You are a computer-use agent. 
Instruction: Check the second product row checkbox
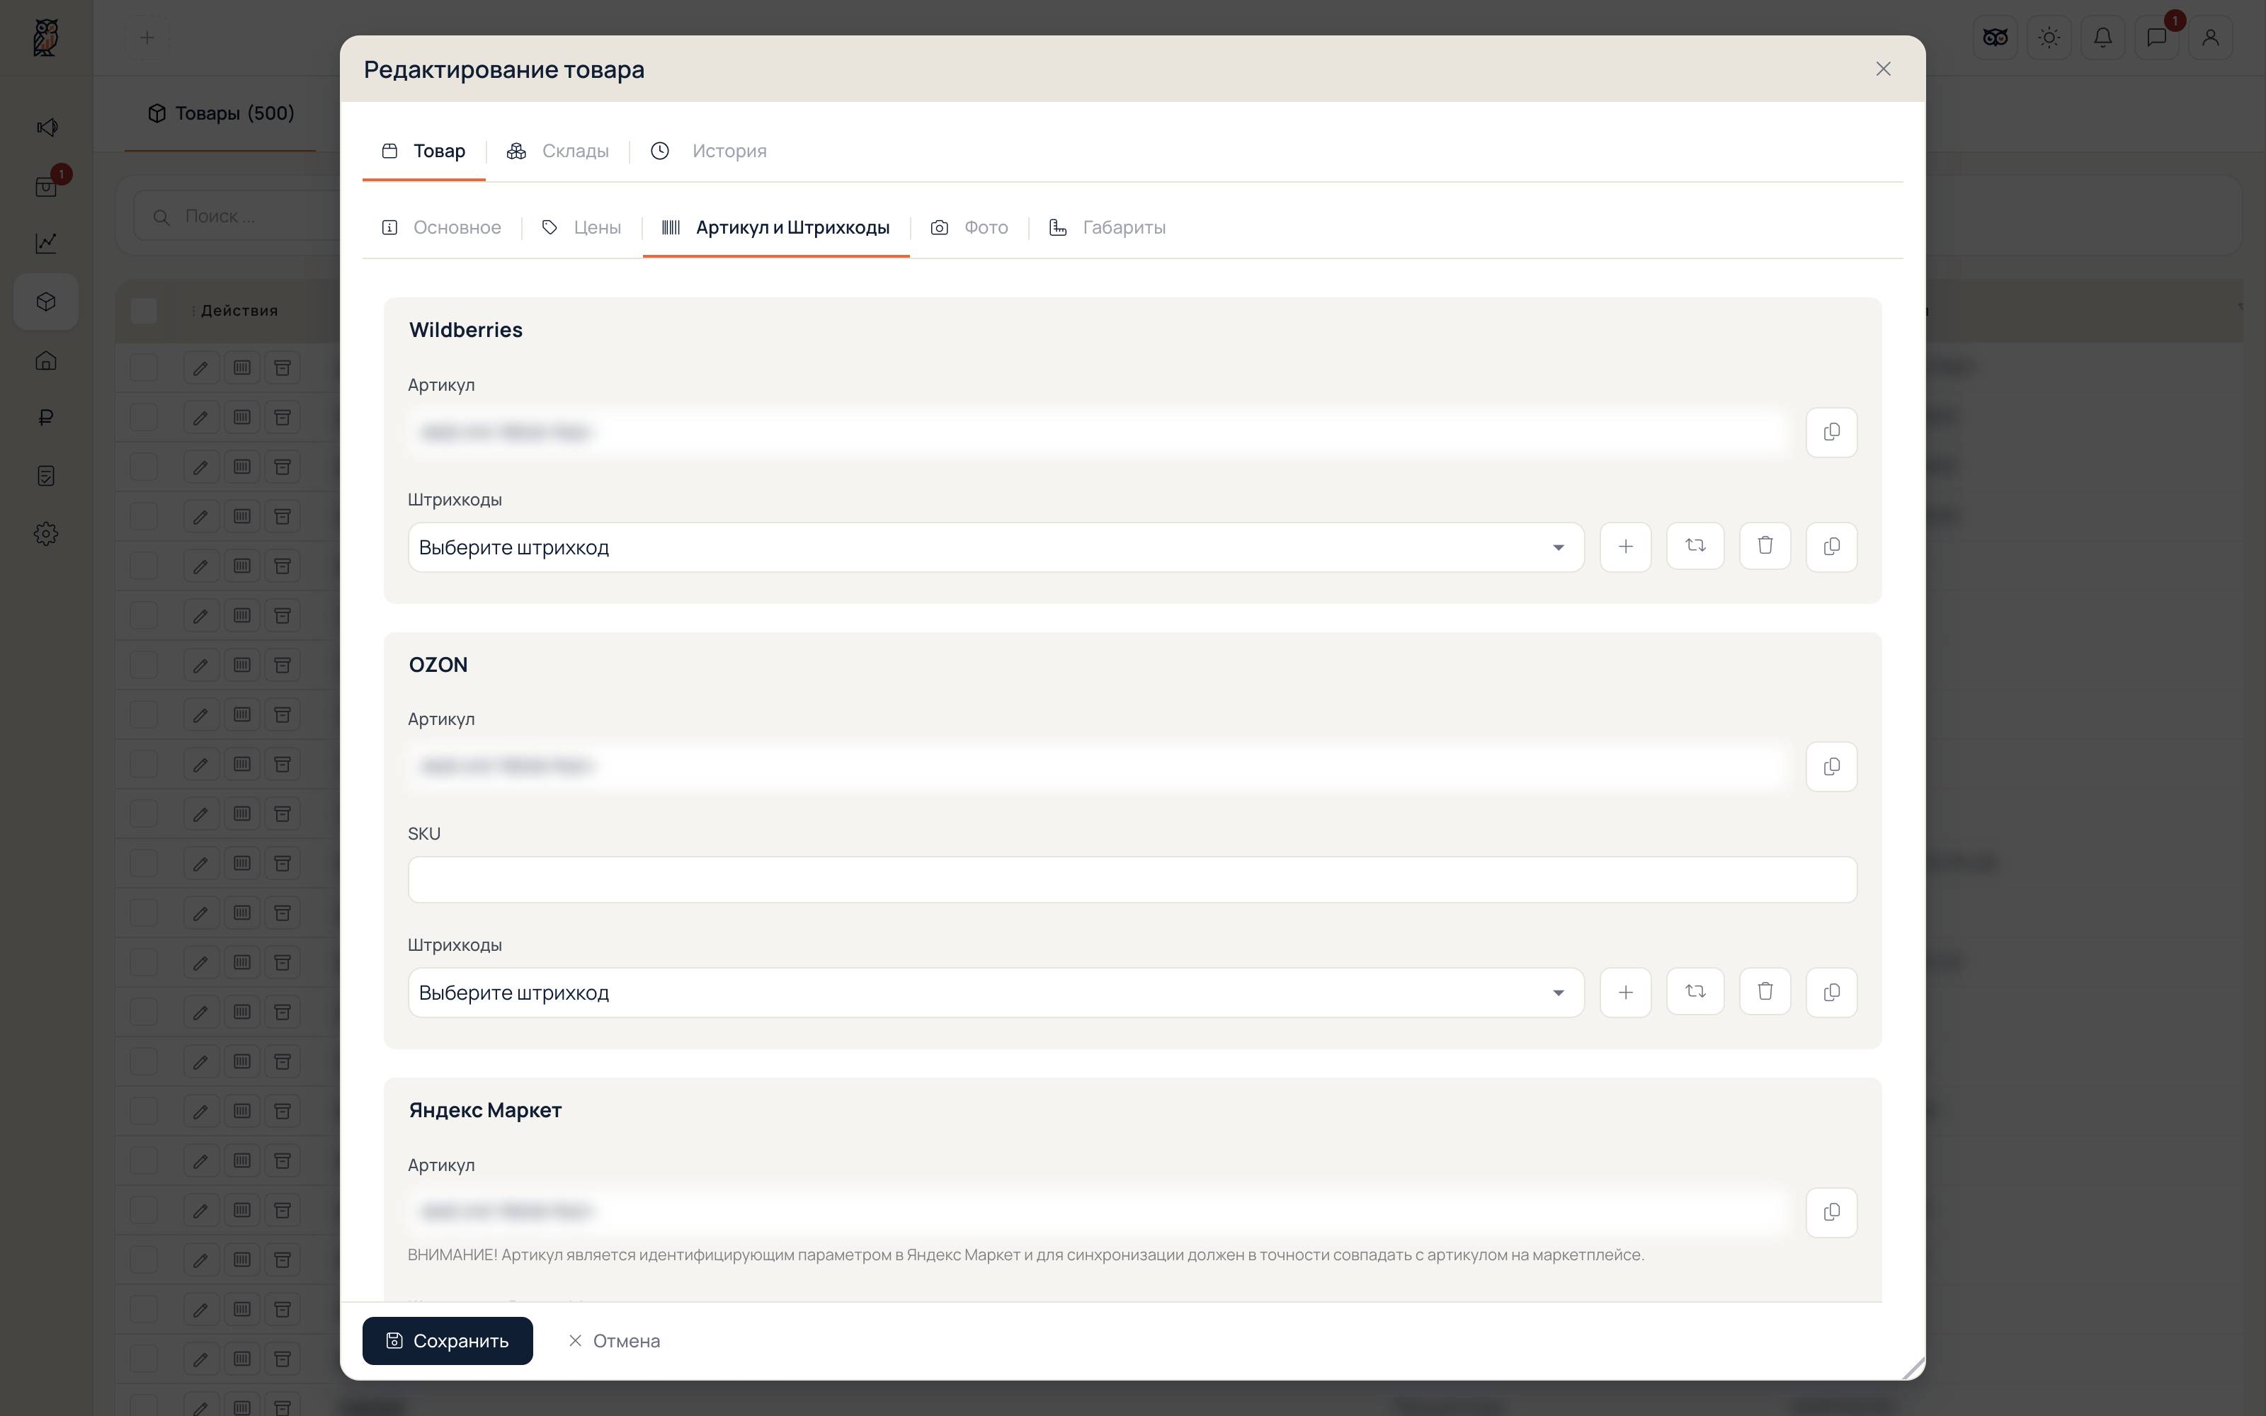pos(143,417)
